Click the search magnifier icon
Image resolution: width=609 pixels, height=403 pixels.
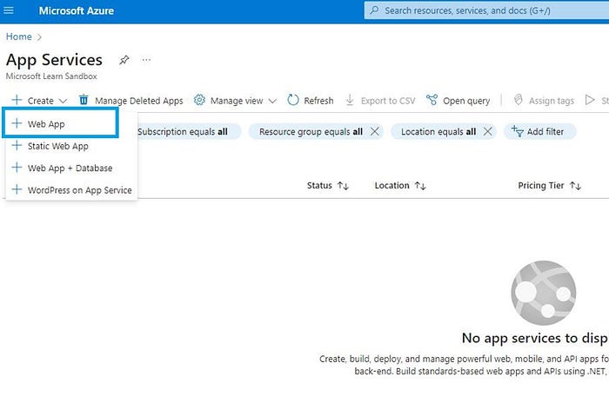click(374, 10)
